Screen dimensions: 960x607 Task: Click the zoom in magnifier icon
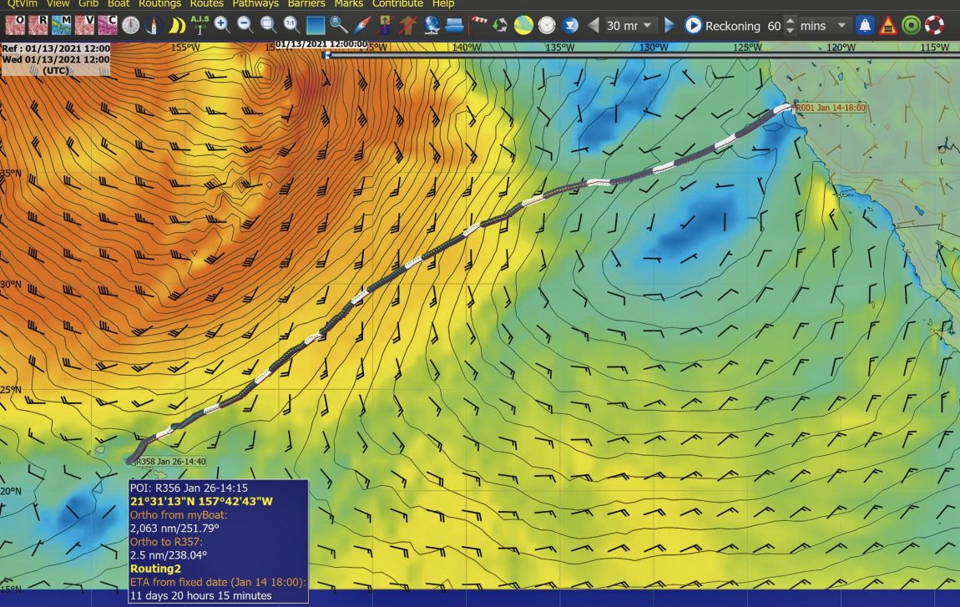[x=223, y=25]
